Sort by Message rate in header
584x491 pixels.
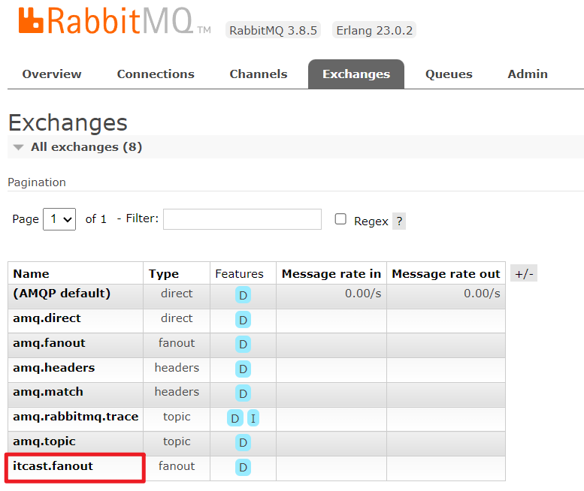[331, 274]
